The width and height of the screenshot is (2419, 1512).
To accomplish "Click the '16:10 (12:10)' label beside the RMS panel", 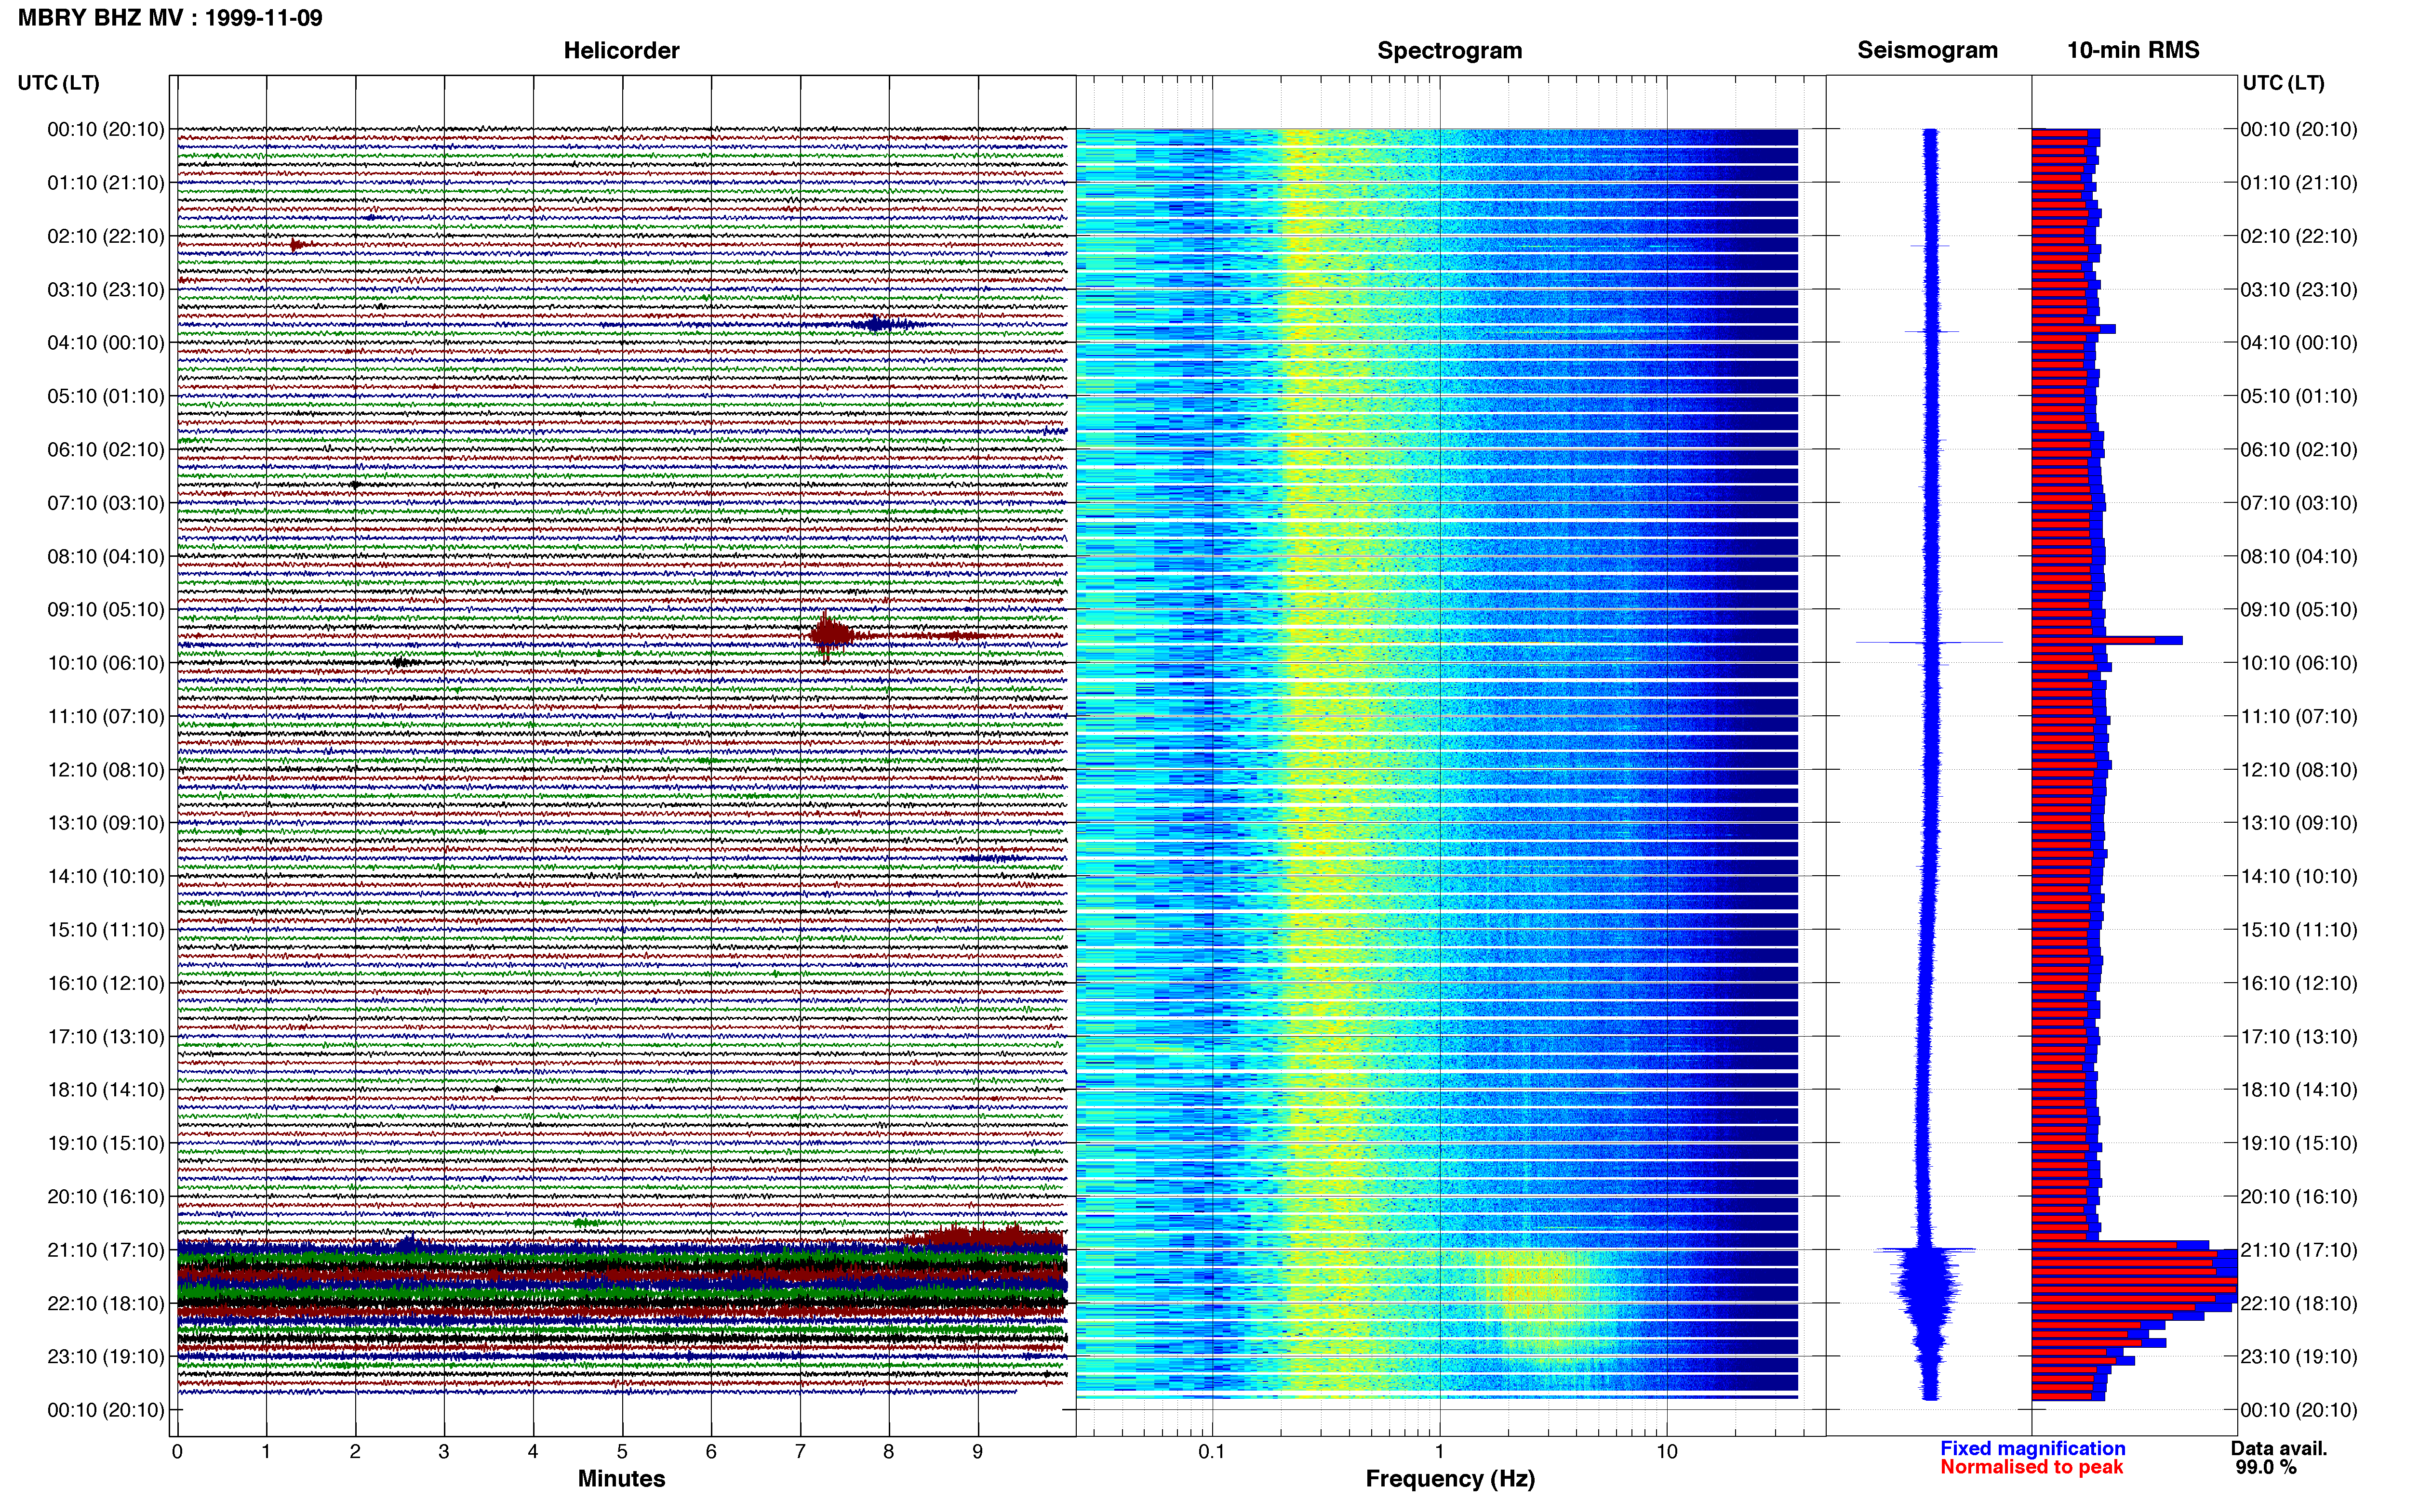I will point(2299,983).
